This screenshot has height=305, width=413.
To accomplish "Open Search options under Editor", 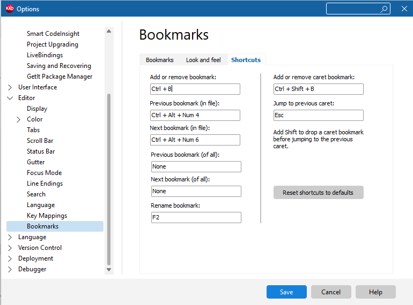I will click(x=36, y=194).
